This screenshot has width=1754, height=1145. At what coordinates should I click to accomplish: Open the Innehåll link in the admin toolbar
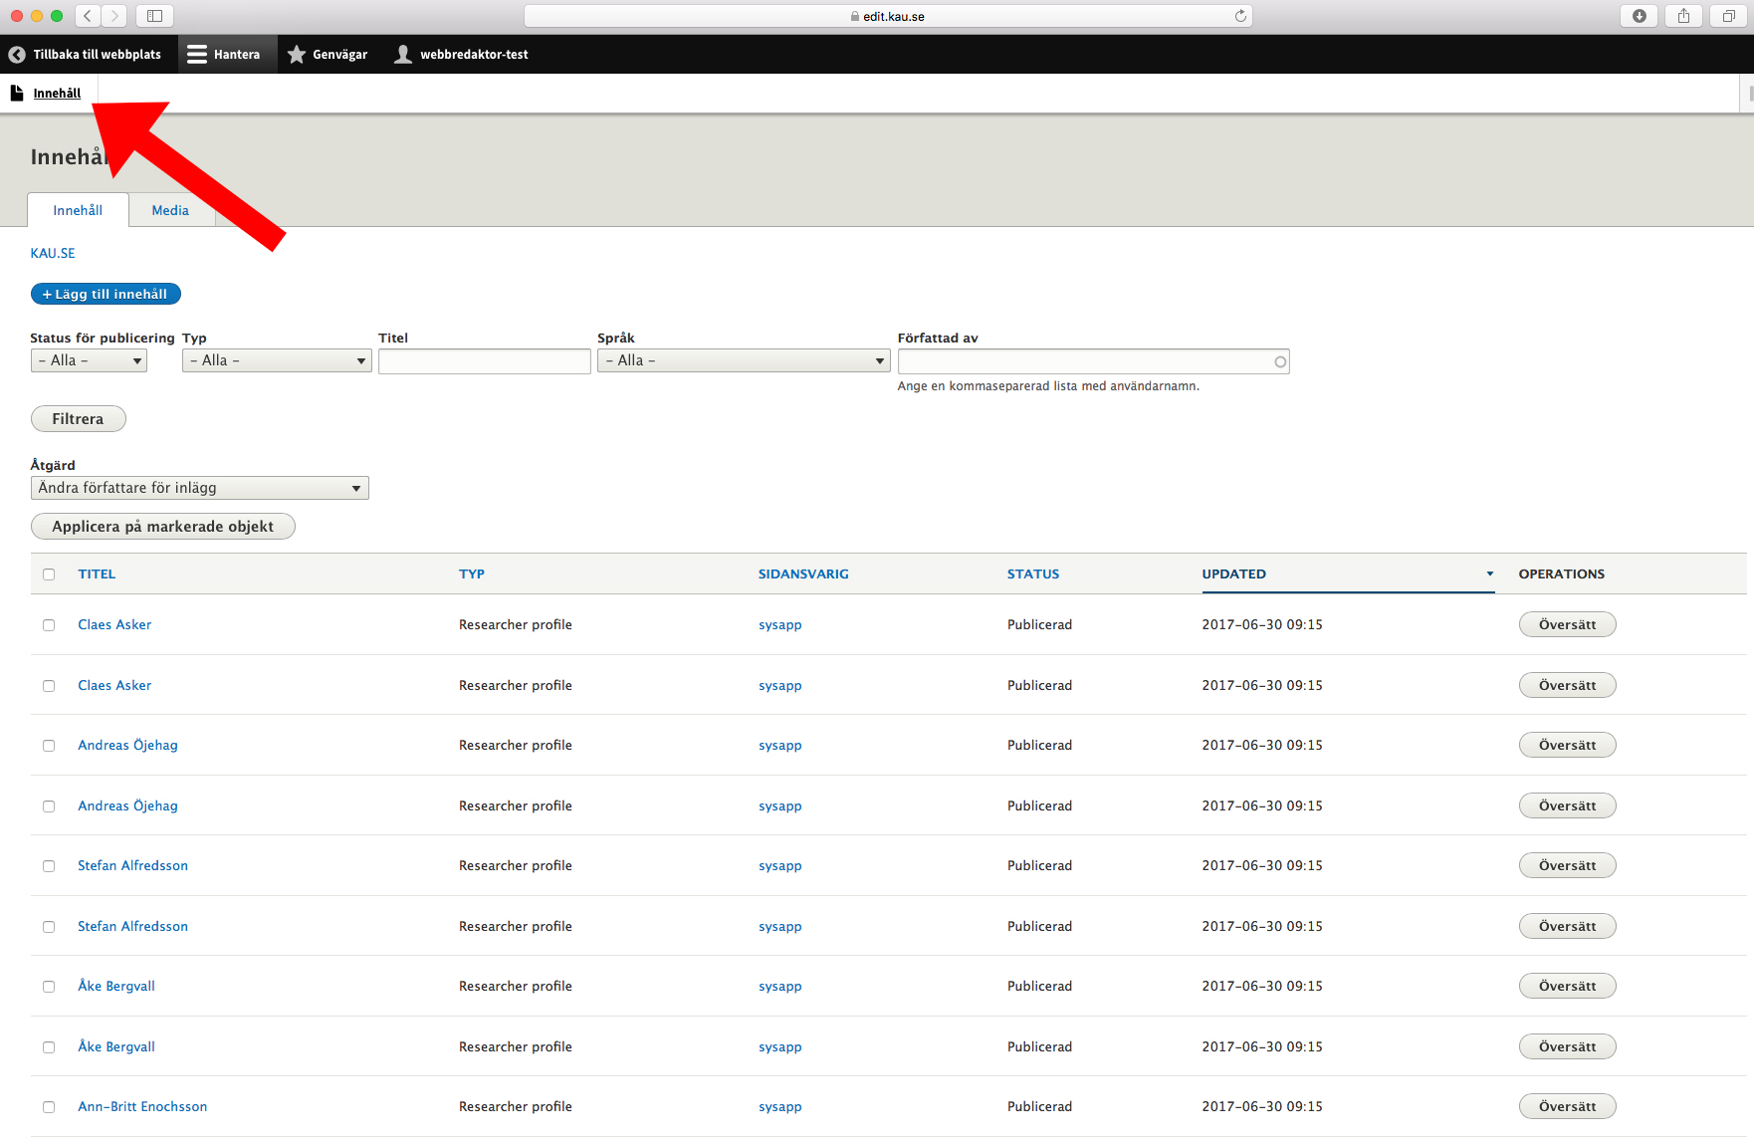[x=57, y=93]
